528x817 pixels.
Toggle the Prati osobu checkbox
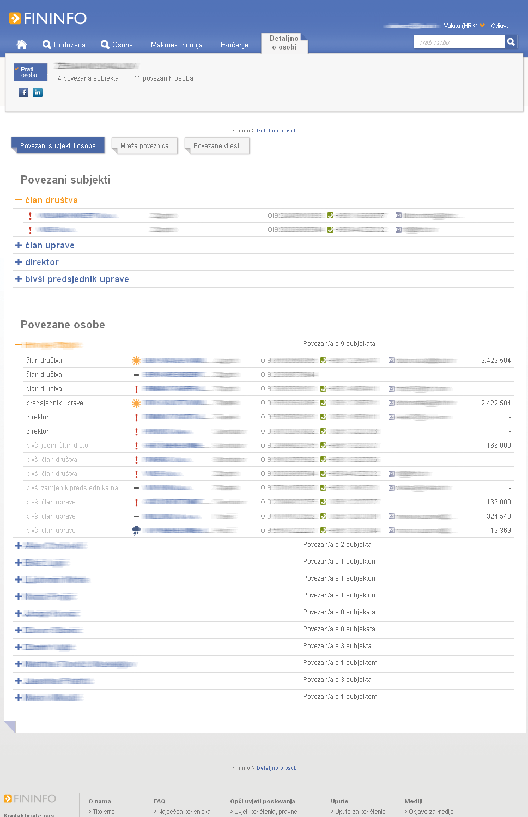[17, 69]
